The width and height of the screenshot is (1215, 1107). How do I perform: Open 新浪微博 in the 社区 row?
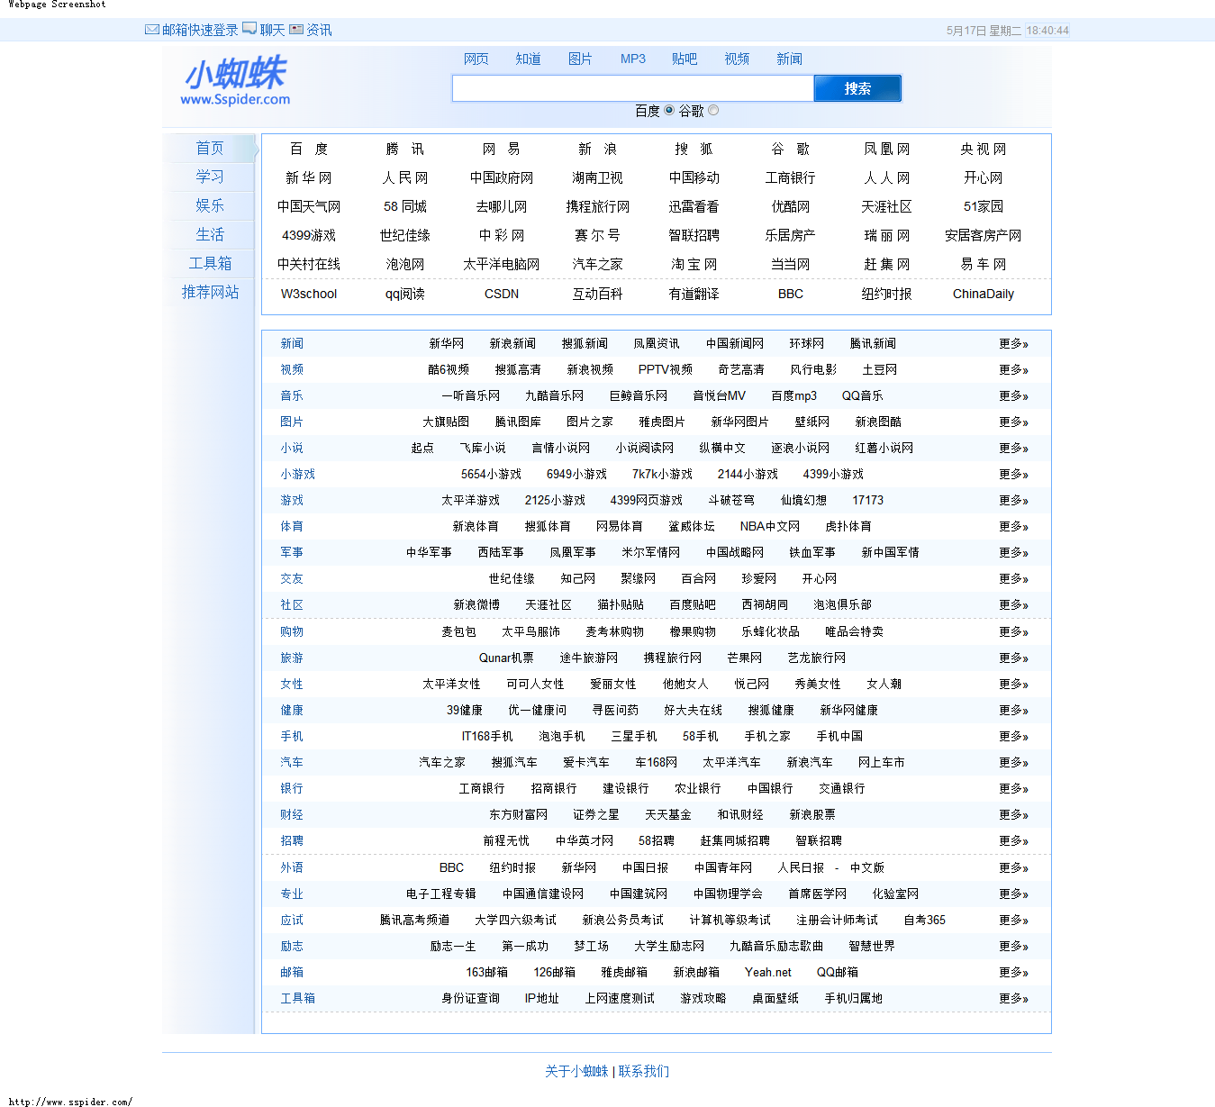(x=476, y=605)
